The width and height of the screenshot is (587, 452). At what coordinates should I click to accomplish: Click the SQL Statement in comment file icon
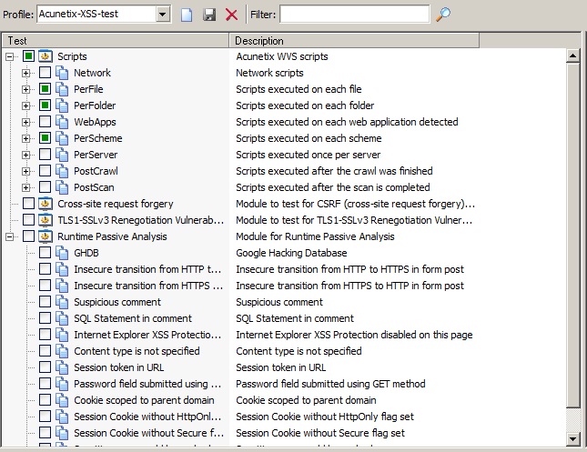(x=62, y=318)
